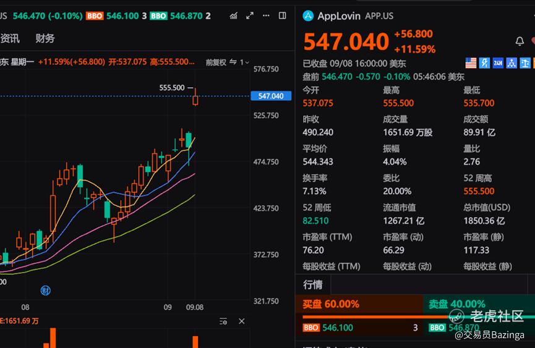Close the volume indicator panel
This screenshot has width=535, height=348.
(242, 321)
